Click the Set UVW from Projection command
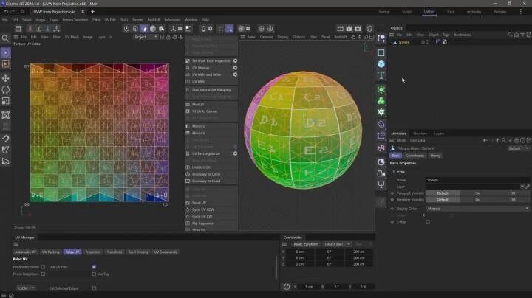532x298 pixels. pyautogui.click(x=211, y=60)
